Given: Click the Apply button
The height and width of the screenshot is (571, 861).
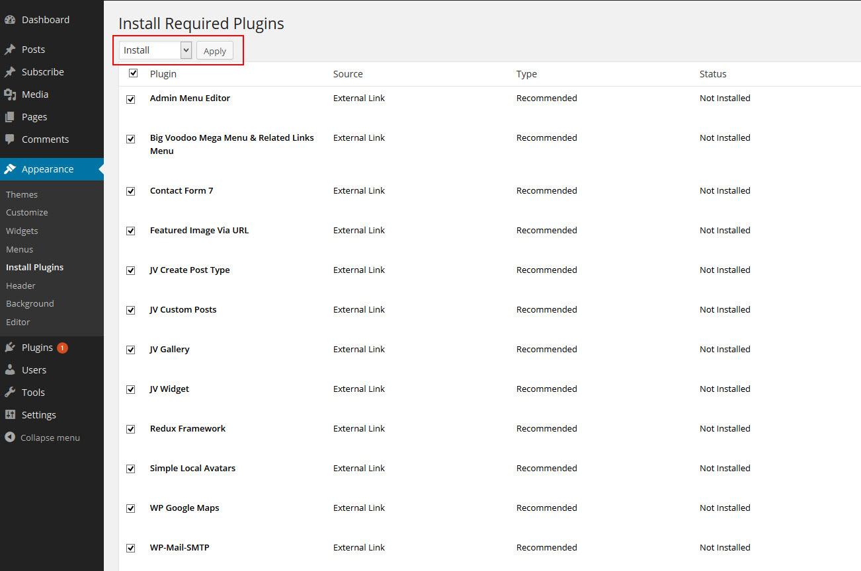Looking at the screenshot, I should pyautogui.click(x=215, y=51).
